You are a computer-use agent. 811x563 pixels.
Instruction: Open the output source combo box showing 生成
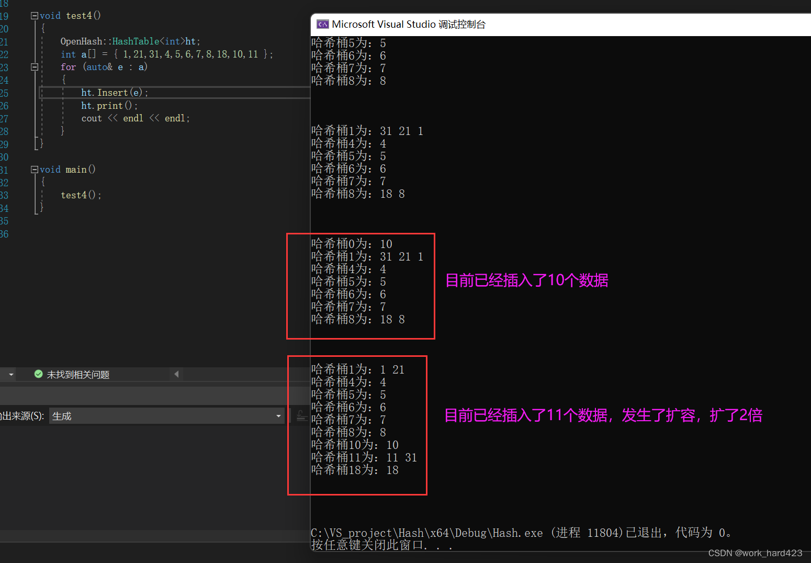coord(167,416)
